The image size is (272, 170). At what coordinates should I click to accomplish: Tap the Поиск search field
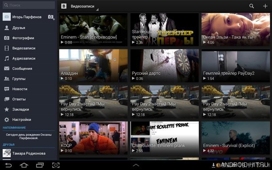click(x=29, y=5)
